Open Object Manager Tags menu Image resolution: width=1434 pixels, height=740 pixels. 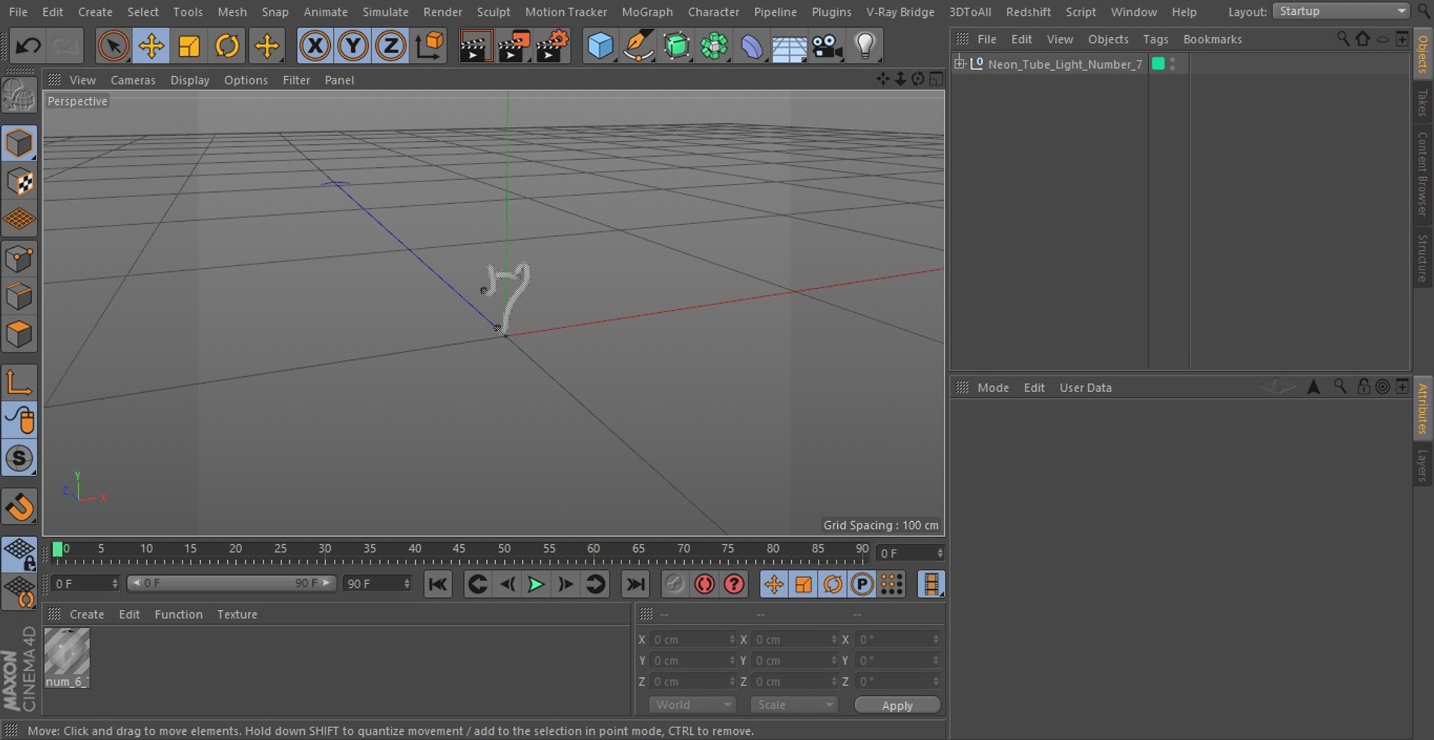[x=1155, y=40]
